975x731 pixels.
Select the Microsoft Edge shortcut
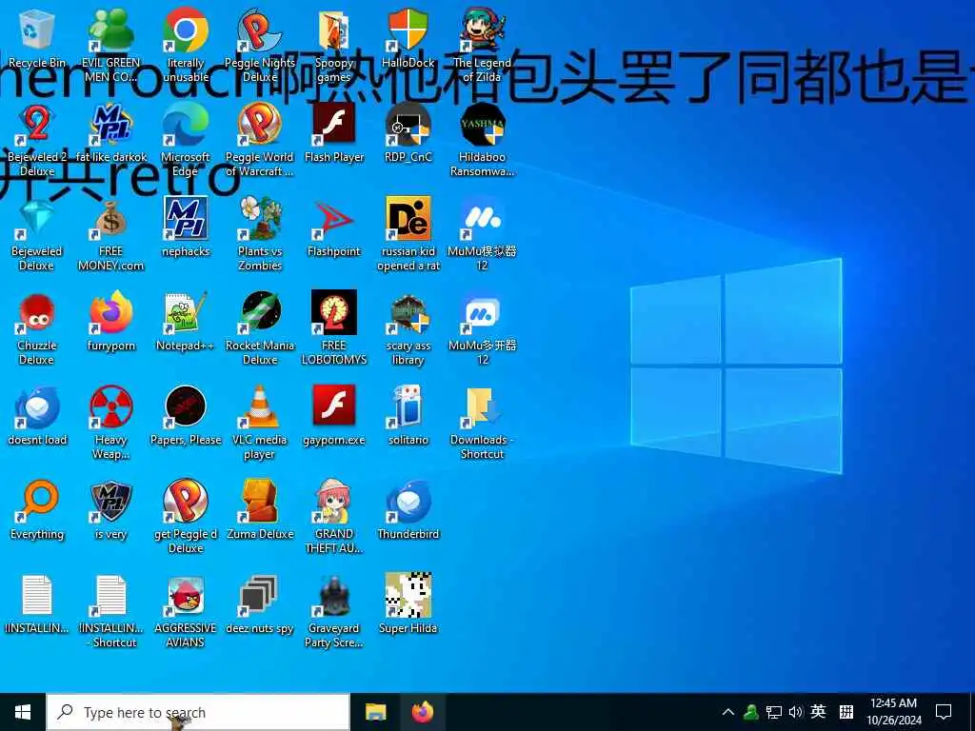[186, 125]
